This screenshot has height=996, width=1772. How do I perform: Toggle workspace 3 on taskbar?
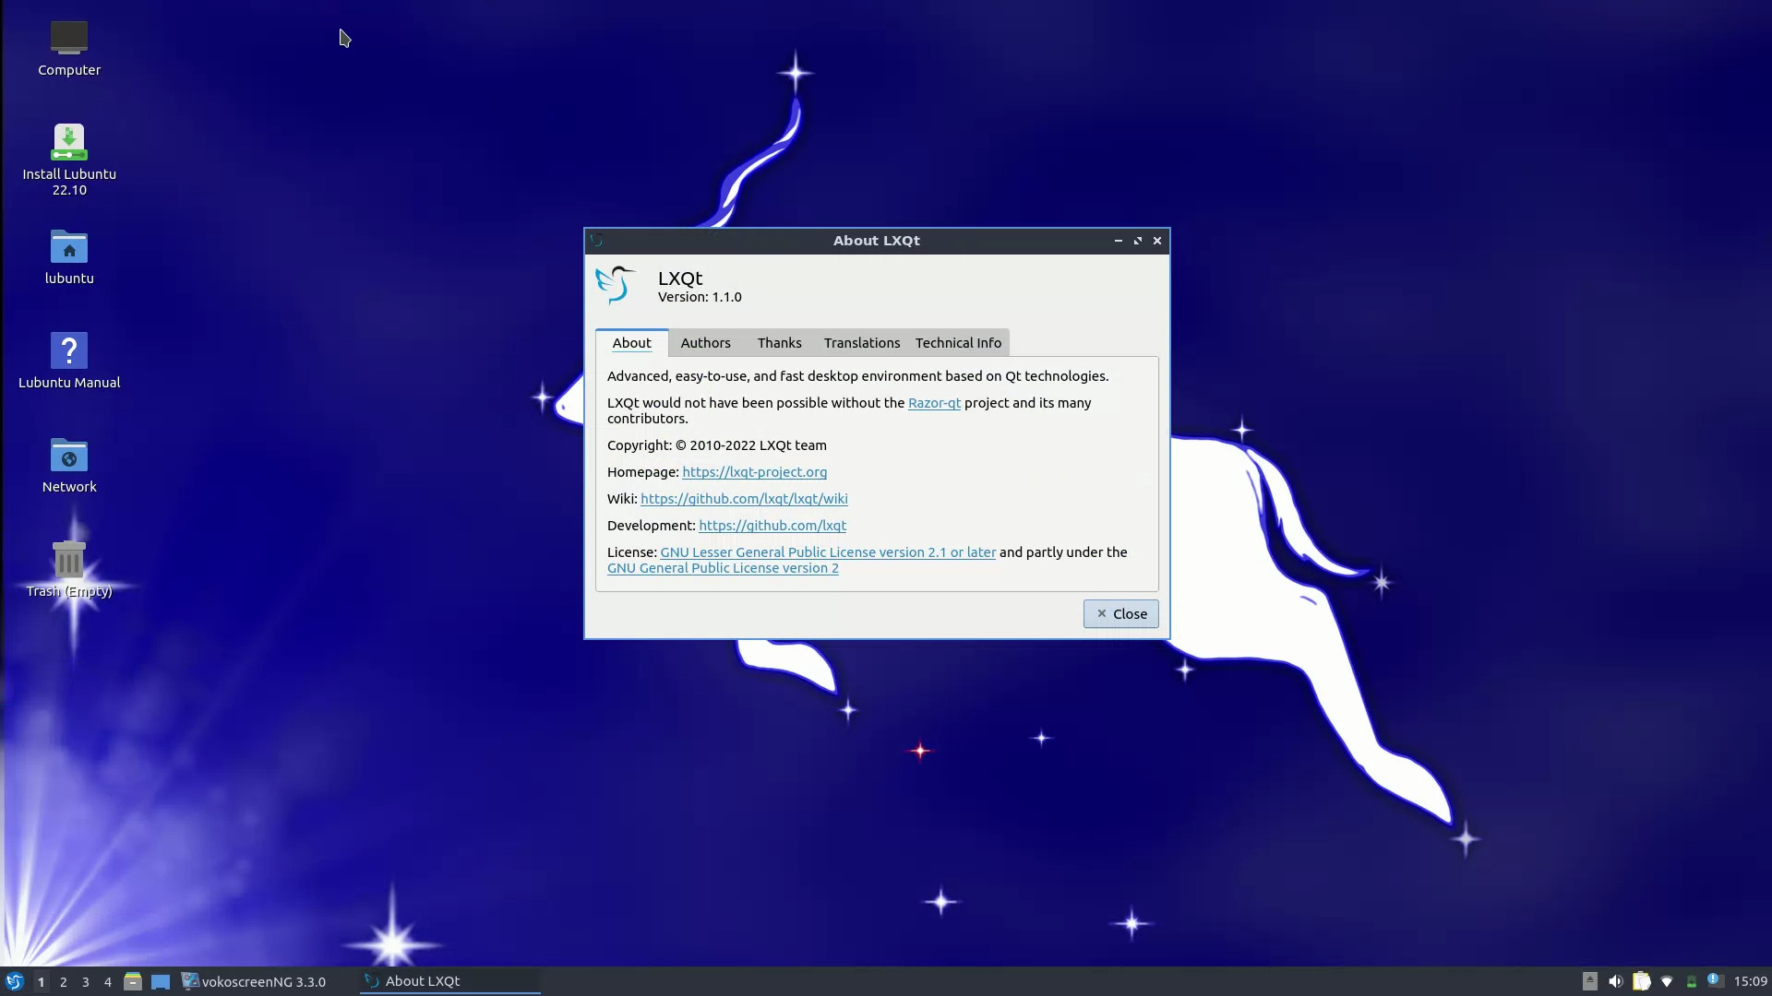tap(85, 980)
